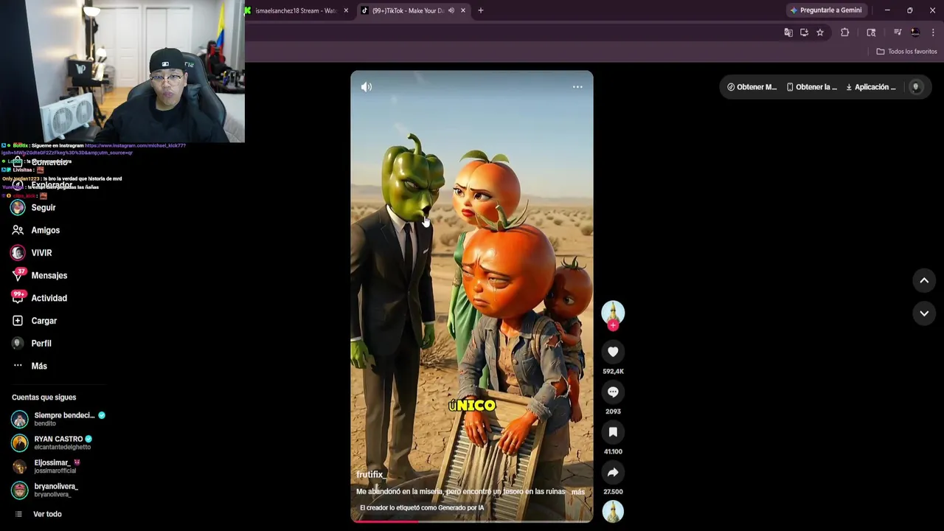Screen dimensions: 944x531
Task: Open the profile avatar in the top pill bar
Action: [916, 87]
